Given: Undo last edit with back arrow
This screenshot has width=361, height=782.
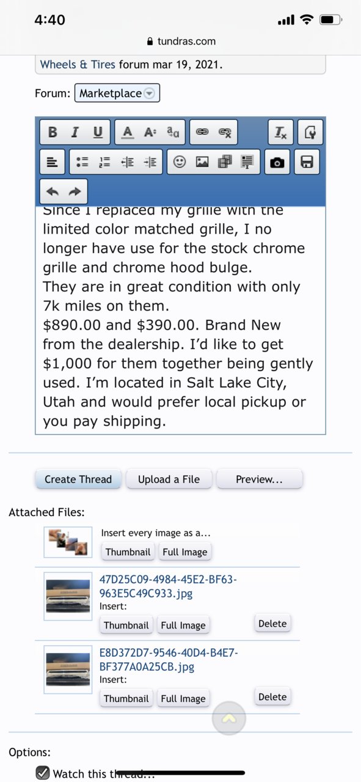Looking at the screenshot, I should tap(53, 191).
